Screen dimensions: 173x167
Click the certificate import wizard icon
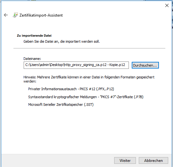coord(15,15)
